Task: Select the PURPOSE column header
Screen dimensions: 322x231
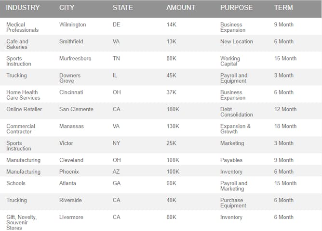Action: (236, 8)
